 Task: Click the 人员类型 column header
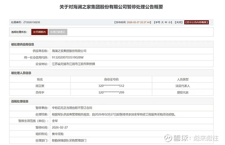tap(183, 79)
